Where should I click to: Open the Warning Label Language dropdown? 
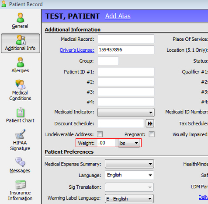(x=129, y=199)
